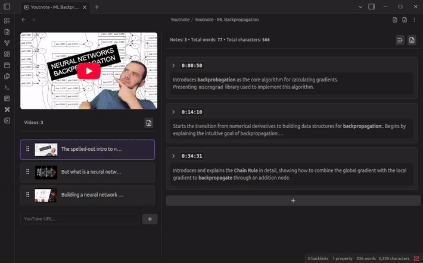The width and height of the screenshot is (423, 263).
Task: Play the neural networks backpropagation video
Action: point(89,71)
